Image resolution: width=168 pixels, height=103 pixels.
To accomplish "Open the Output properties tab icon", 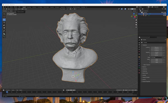I will click(x=139, y=45).
